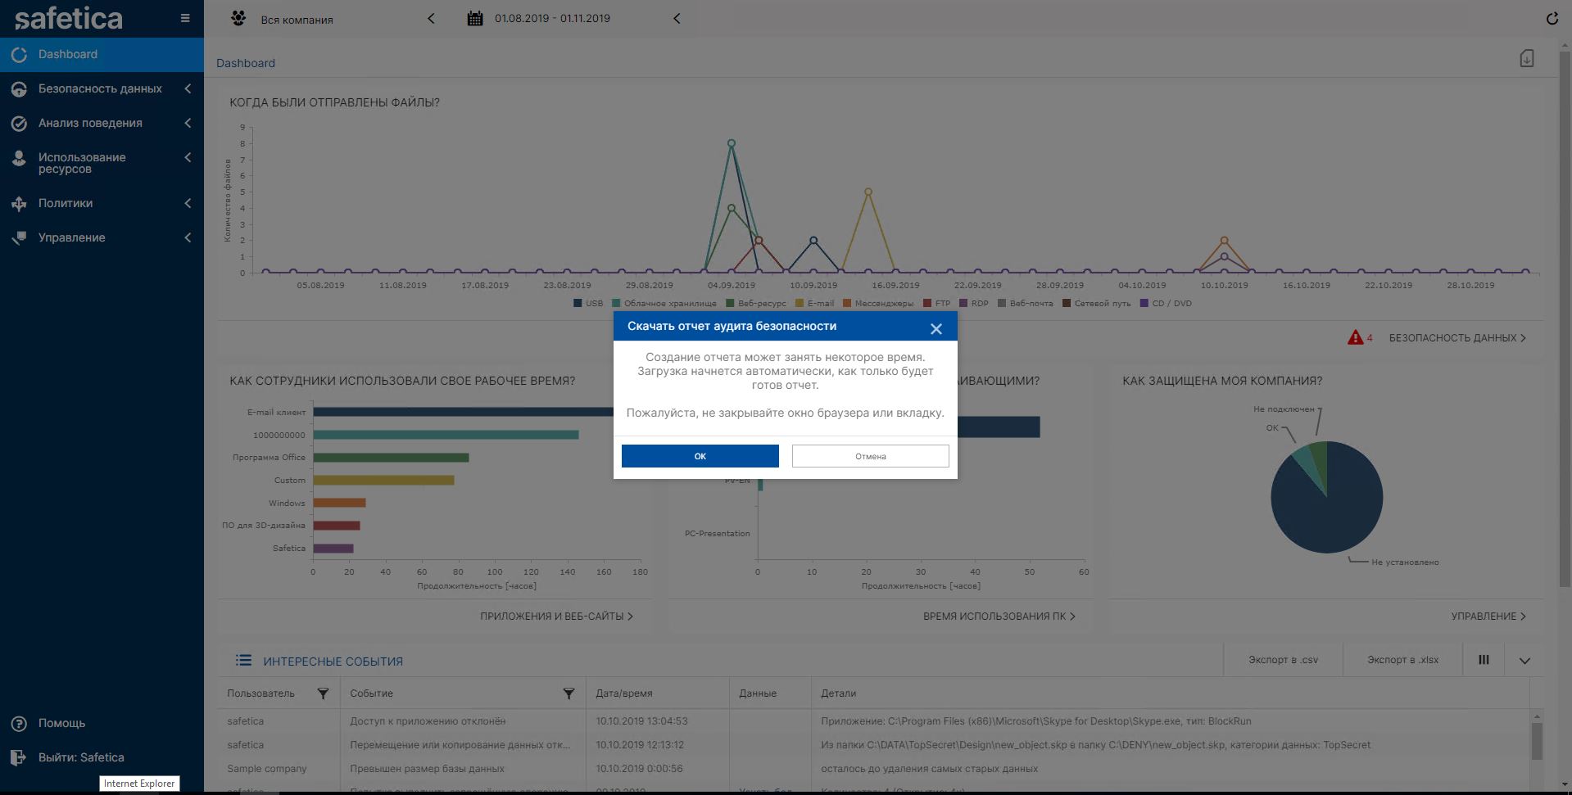
Task: Collapse the Интересные события panel chevron
Action: [x=1524, y=661]
